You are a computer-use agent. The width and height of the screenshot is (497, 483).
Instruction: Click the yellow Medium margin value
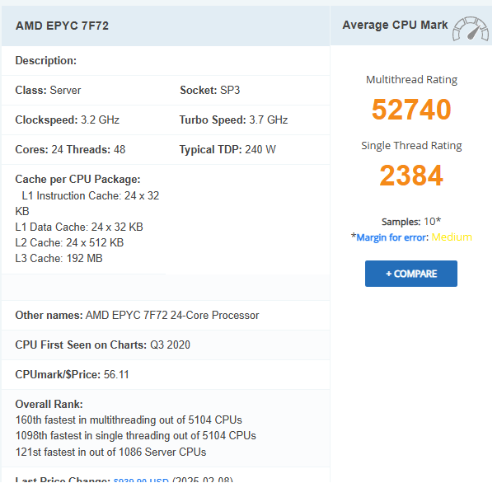(452, 237)
